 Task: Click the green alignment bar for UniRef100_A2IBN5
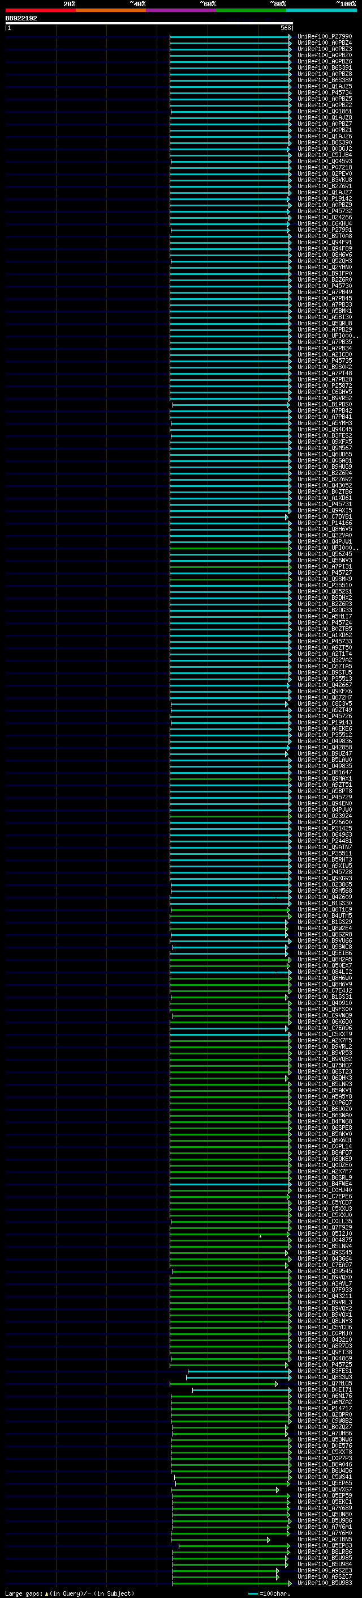point(220,1540)
